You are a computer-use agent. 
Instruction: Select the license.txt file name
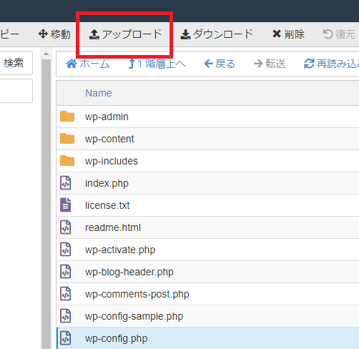point(107,205)
